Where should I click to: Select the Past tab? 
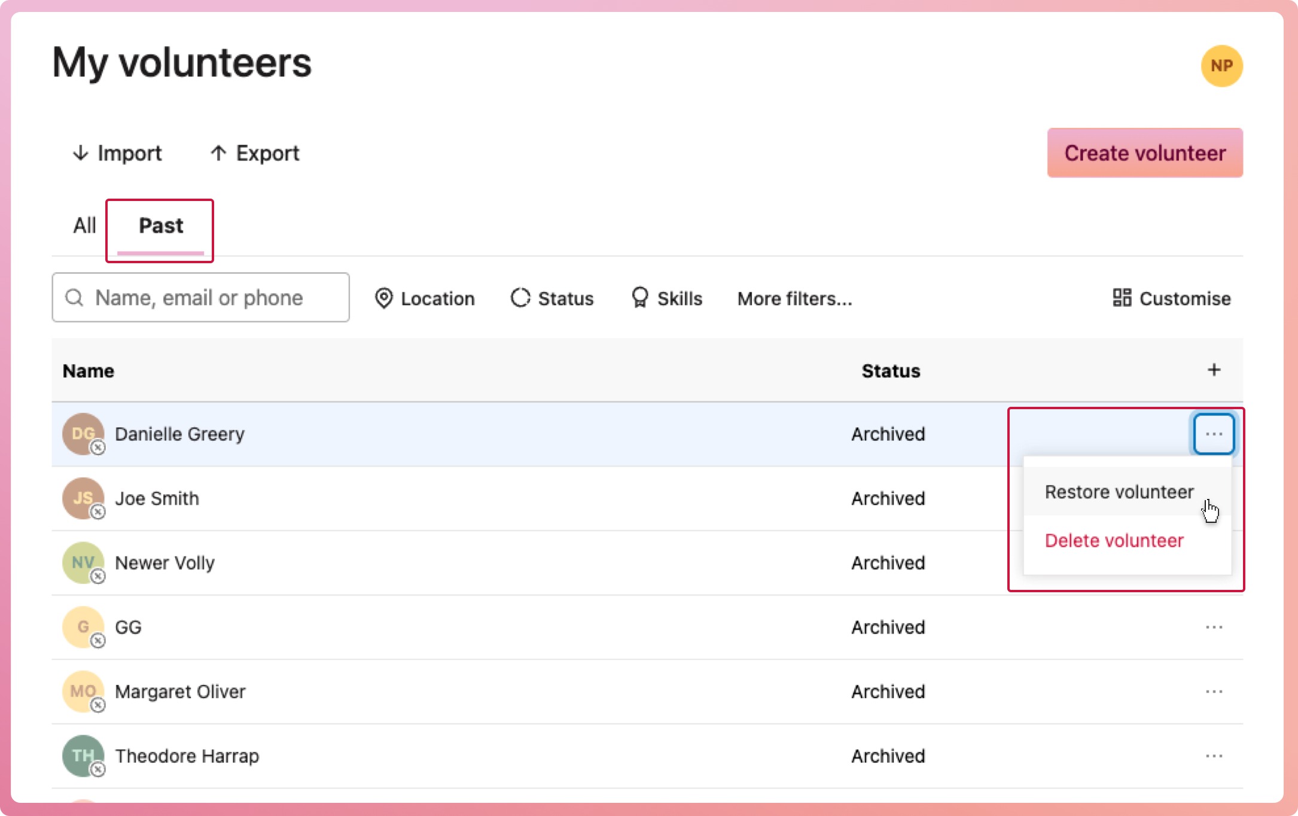161,226
